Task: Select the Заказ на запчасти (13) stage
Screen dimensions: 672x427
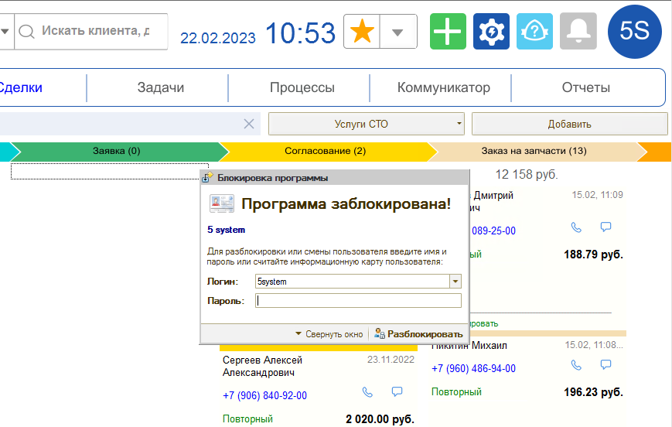Action: (x=534, y=151)
